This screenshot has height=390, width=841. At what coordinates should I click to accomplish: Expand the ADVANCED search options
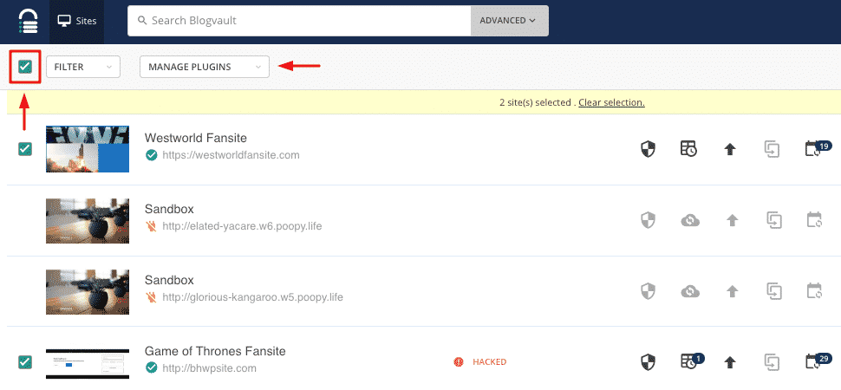(x=510, y=21)
